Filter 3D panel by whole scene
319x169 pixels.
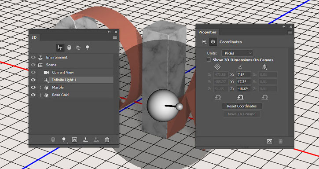(x=60, y=48)
